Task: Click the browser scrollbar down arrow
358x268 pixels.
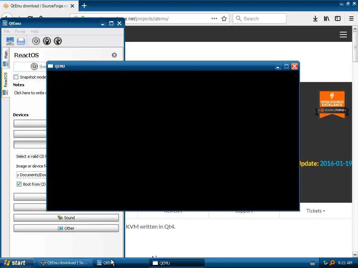Action: pos(355,254)
